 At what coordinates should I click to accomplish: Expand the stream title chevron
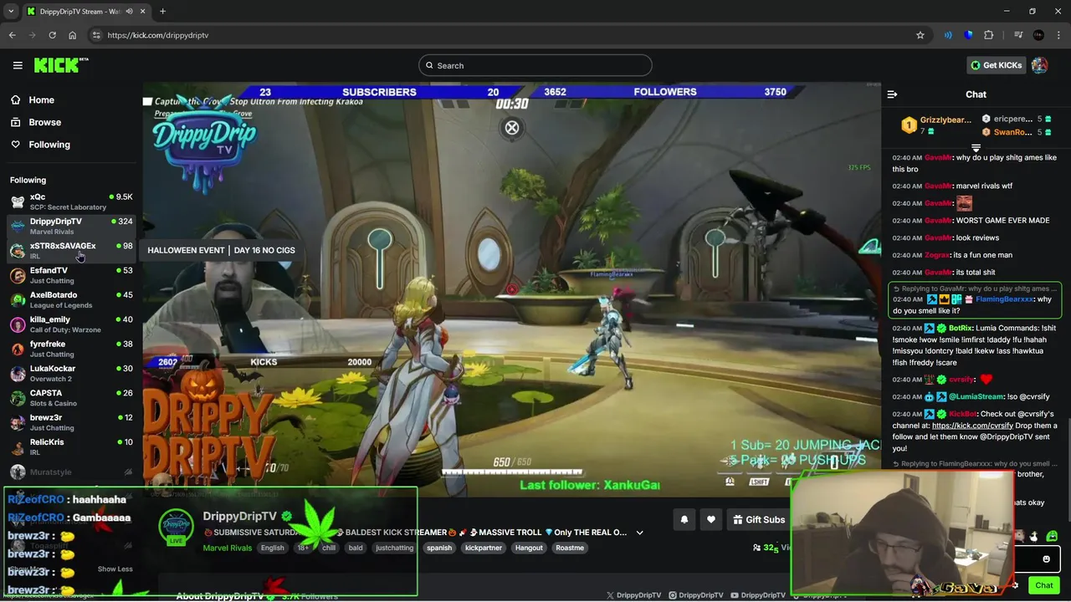tap(639, 533)
